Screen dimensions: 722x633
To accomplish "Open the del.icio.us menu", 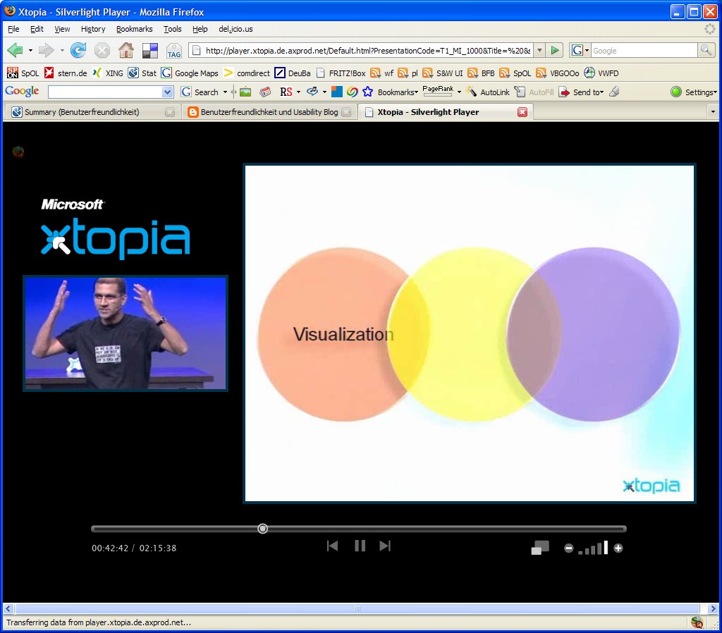I will tap(235, 29).
